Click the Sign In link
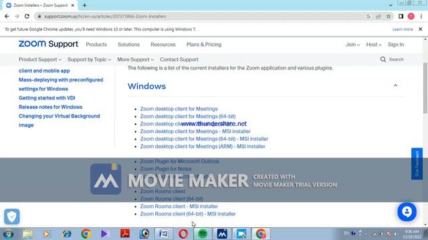The height and width of the screenshot is (240, 428). coord(396,45)
